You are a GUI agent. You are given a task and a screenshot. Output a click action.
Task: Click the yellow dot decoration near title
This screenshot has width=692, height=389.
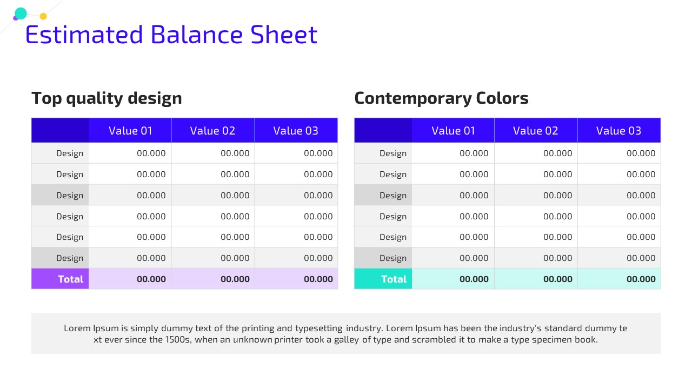43,16
